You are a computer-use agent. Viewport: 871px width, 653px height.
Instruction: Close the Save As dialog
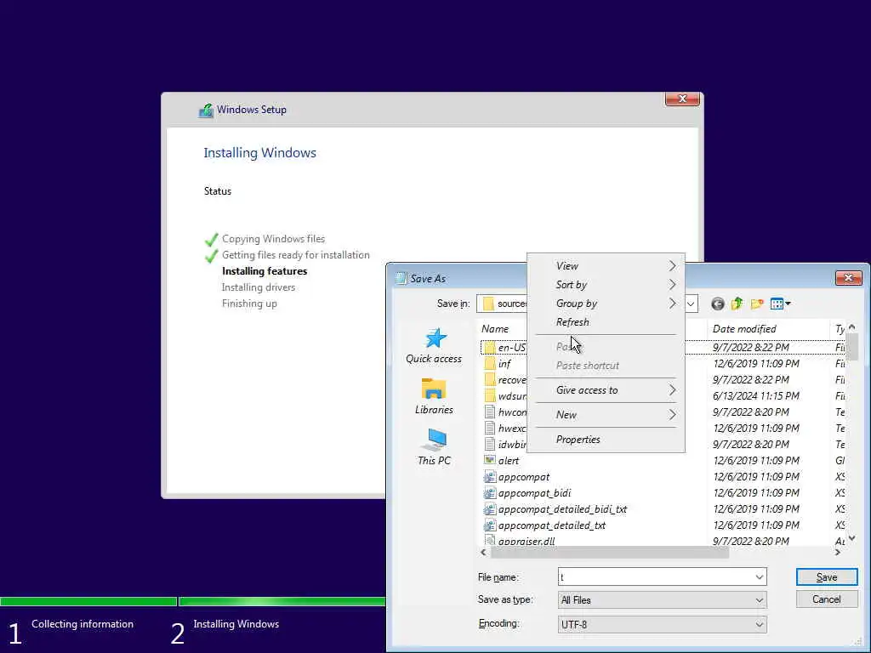pyautogui.click(x=848, y=278)
